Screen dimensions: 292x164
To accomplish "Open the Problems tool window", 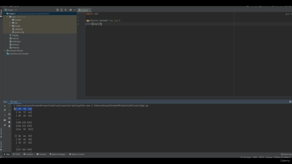I will tap(28, 154).
